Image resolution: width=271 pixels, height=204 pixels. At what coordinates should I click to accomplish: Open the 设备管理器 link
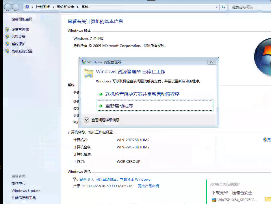[x=20, y=29]
